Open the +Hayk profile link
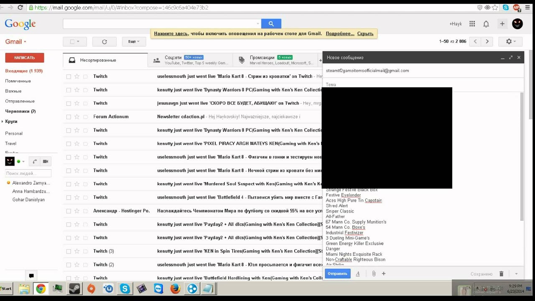This screenshot has width=535, height=301. tap(456, 24)
